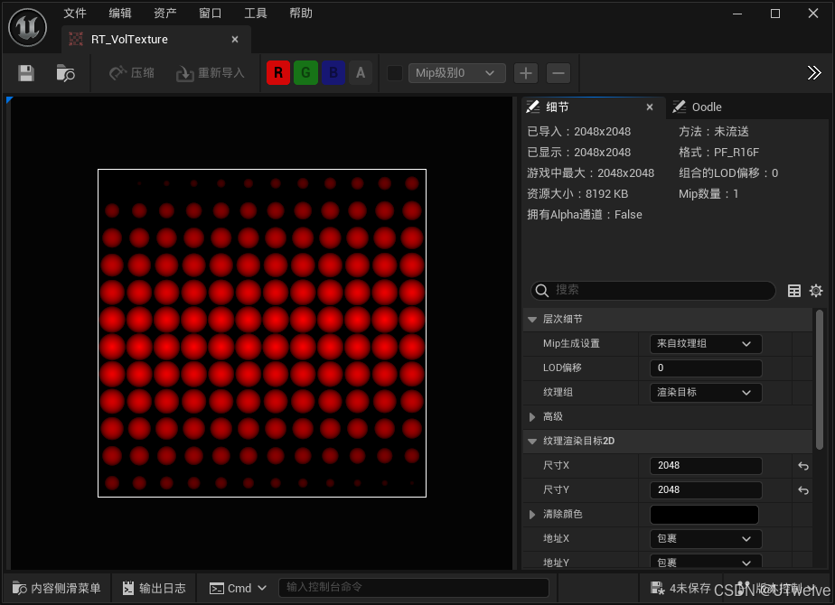Open the 资产 menu
The image size is (835, 605).
coord(165,13)
